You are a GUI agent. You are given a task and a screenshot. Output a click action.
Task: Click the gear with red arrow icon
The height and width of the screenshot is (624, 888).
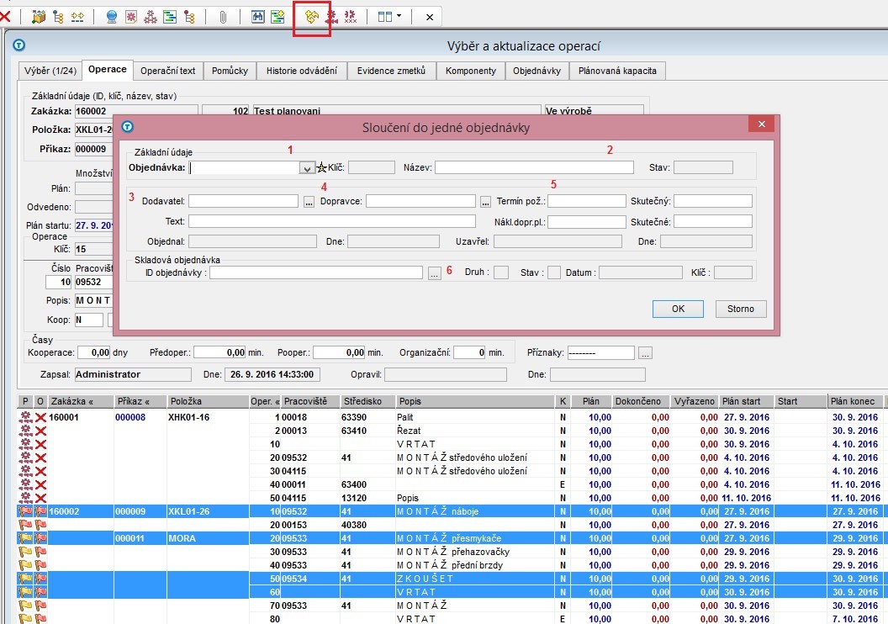(331, 17)
